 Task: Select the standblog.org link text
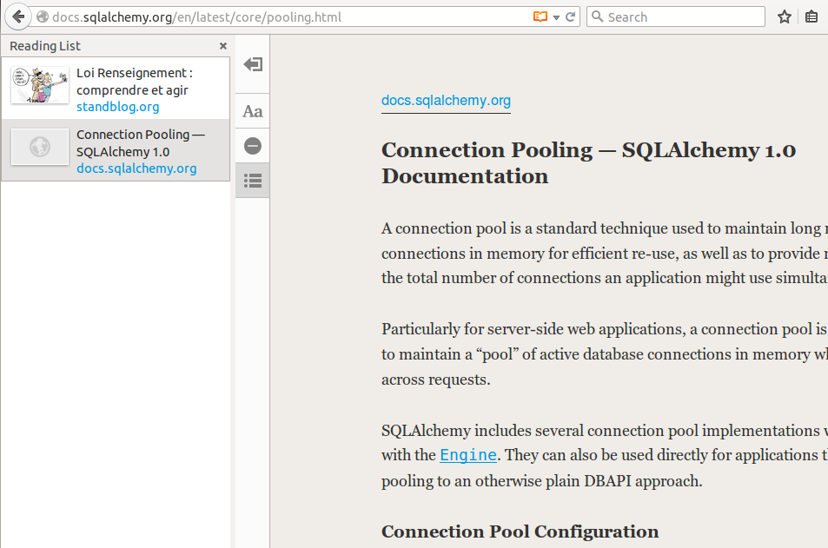(x=118, y=107)
